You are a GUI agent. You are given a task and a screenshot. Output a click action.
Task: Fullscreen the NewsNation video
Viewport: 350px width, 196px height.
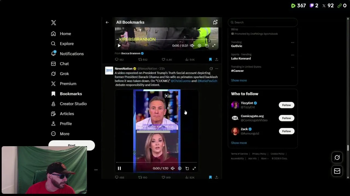tap(194, 169)
